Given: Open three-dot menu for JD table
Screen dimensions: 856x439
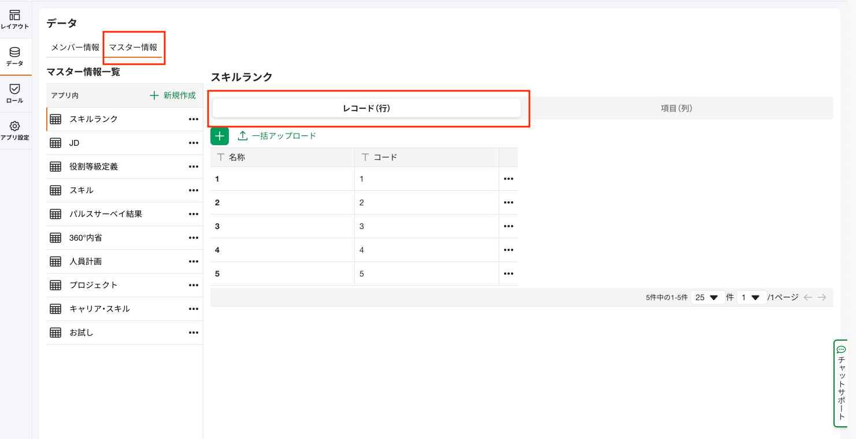Looking at the screenshot, I should click(193, 143).
